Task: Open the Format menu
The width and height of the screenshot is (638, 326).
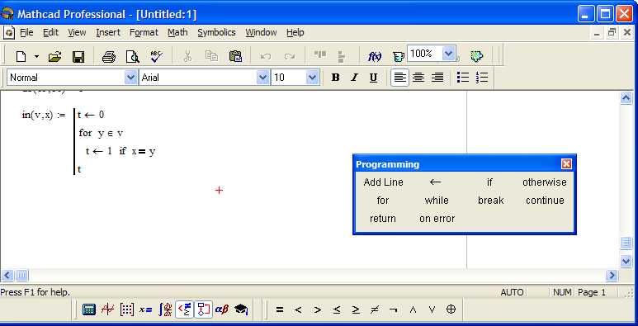Action: [x=144, y=32]
